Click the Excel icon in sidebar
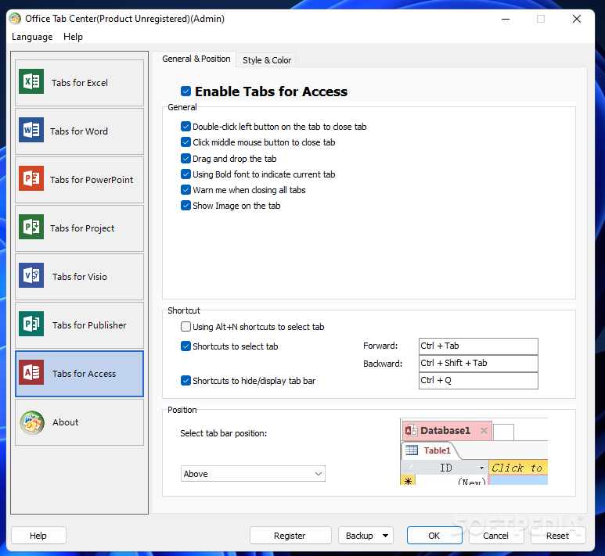 tap(31, 81)
